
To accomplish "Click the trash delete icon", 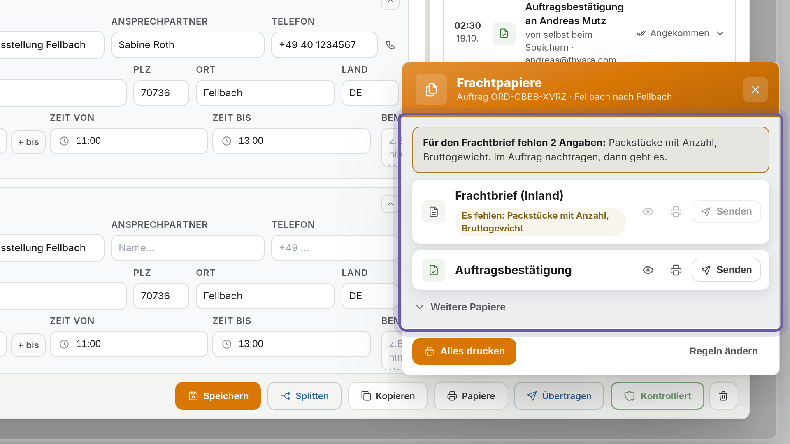I will pyautogui.click(x=723, y=396).
